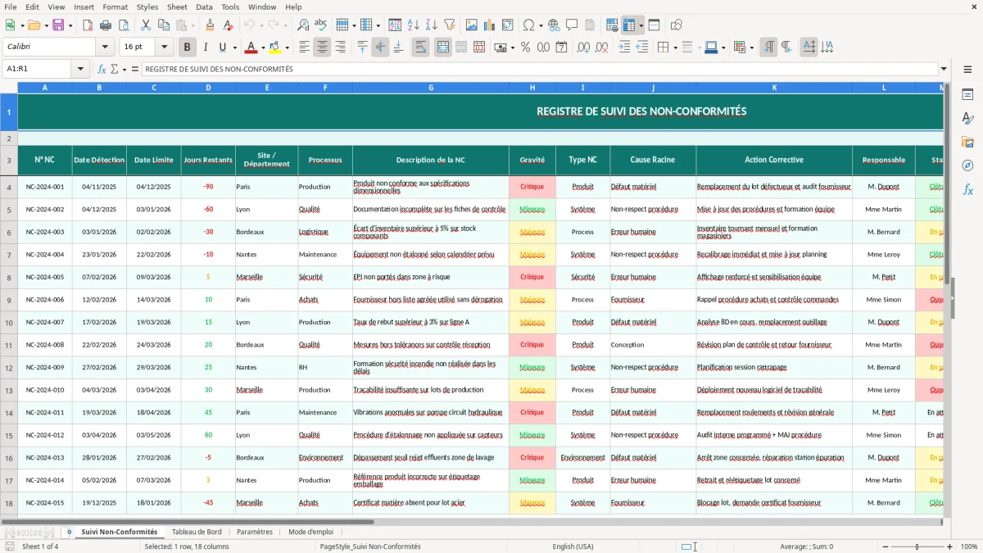Viewport: 983px width, 553px height.
Task: Switch to Mode d'emploi sheet tab
Action: click(x=311, y=532)
